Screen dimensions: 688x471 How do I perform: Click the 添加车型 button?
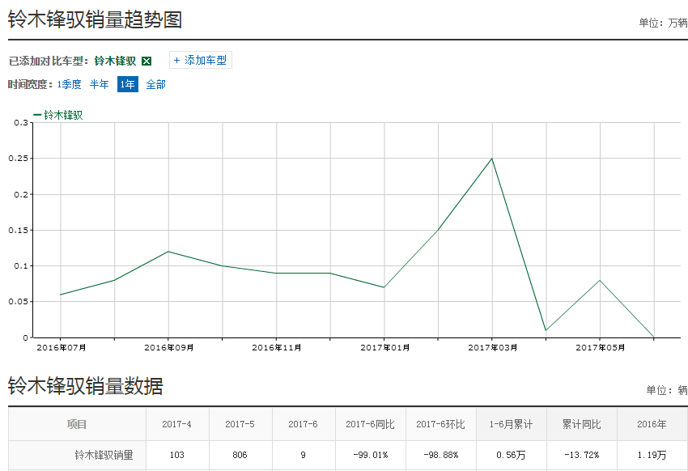[x=201, y=60]
